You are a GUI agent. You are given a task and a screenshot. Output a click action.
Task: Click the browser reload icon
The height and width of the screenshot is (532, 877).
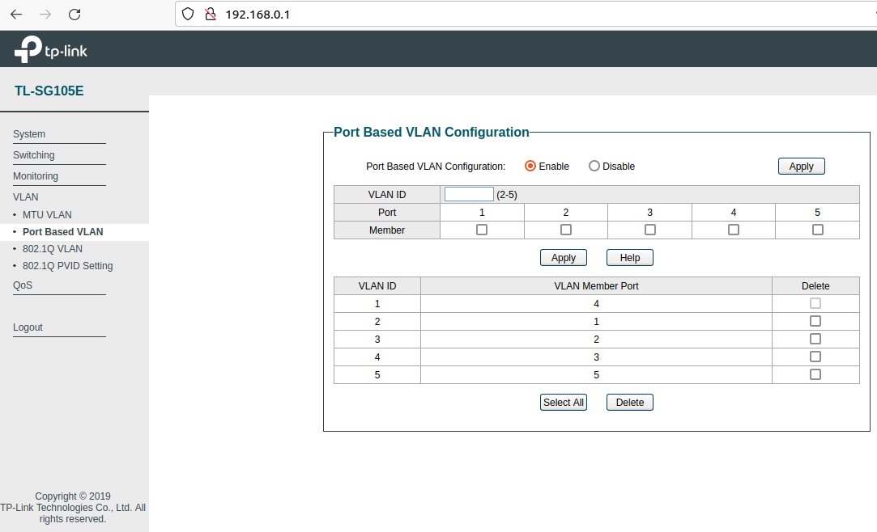[73, 14]
